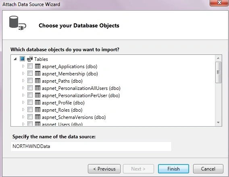Click the aspnet_PersonalizationAllUsers table icon
The width and height of the screenshot is (229, 177).
pos(37,88)
